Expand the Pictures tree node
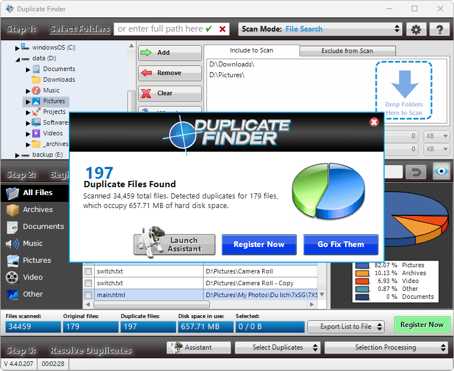This screenshot has height=371, width=454. click(28, 102)
